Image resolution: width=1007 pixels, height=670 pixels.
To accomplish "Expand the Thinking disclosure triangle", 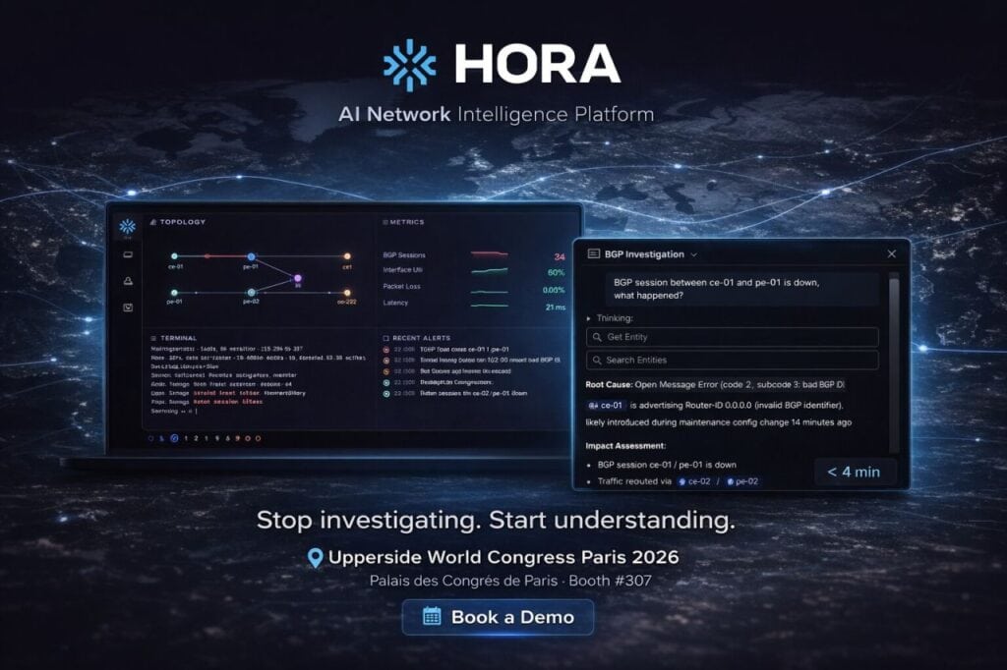I will pos(589,318).
